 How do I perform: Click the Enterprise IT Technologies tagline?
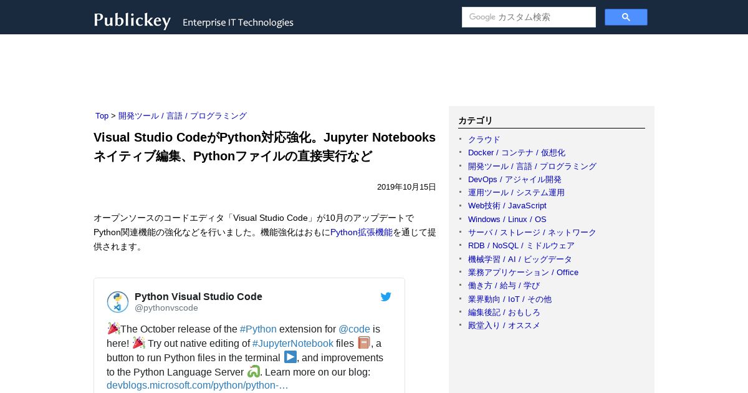tap(238, 22)
